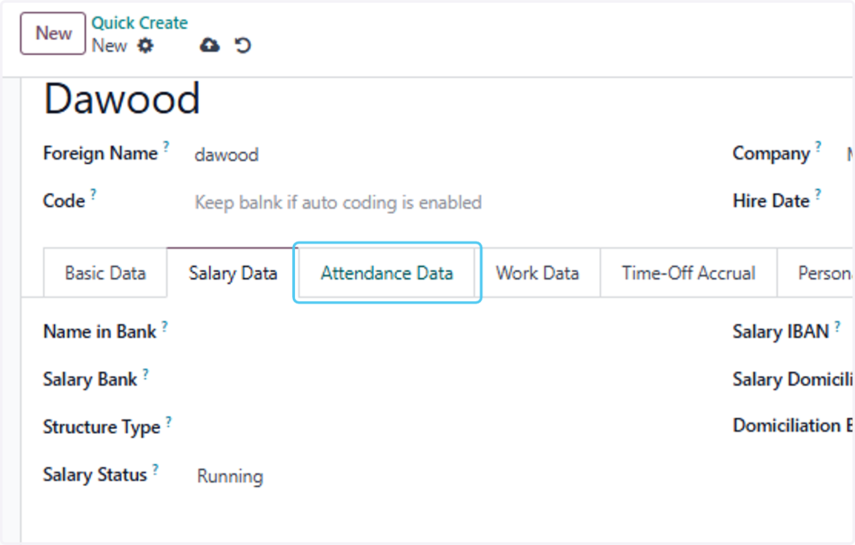The width and height of the screenshot is (855, 545).
Task: Select the Salary Data tab
Action: [233, 273]
